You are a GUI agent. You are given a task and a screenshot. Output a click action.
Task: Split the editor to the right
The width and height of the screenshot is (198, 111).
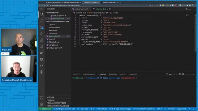[x=190, y=9]
